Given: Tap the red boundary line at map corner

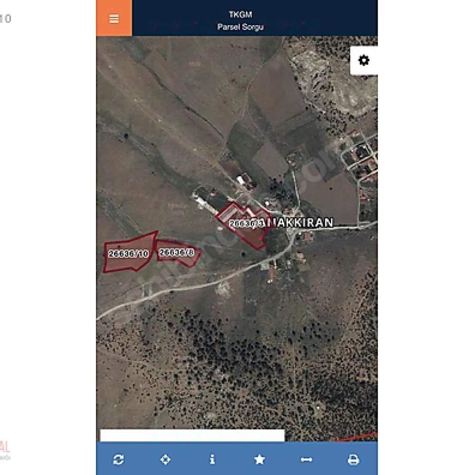Looking at the screenshot, I should 358,437.
